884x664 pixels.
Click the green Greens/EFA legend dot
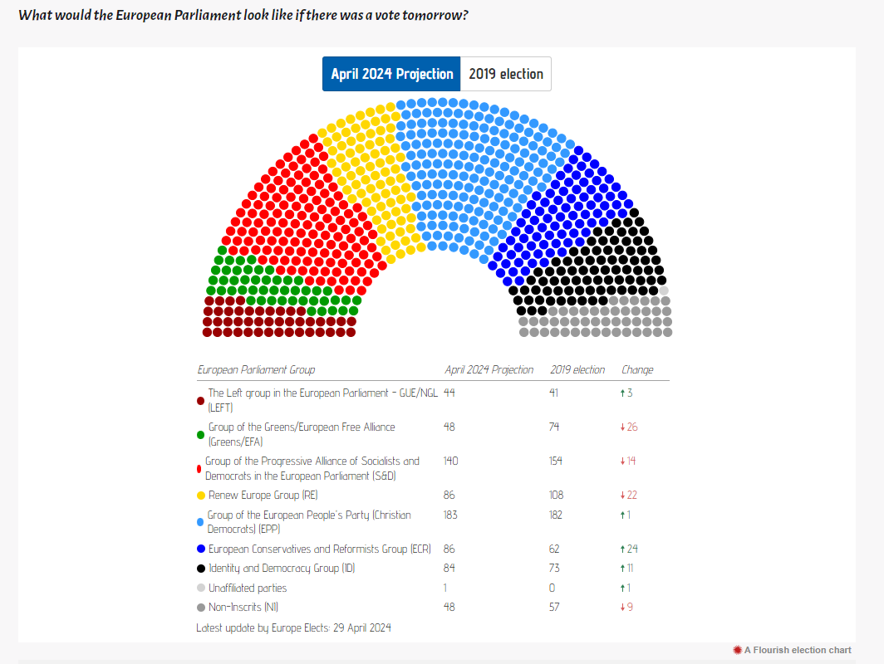[x=201, y=435]
